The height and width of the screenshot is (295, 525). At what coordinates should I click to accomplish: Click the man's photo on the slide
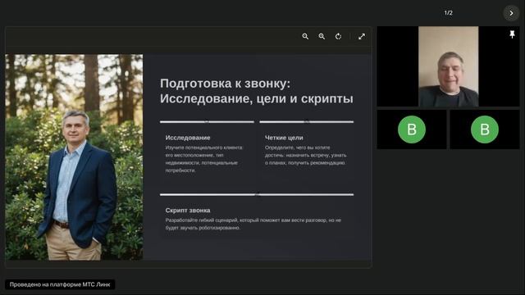click(x=74, y=157)
